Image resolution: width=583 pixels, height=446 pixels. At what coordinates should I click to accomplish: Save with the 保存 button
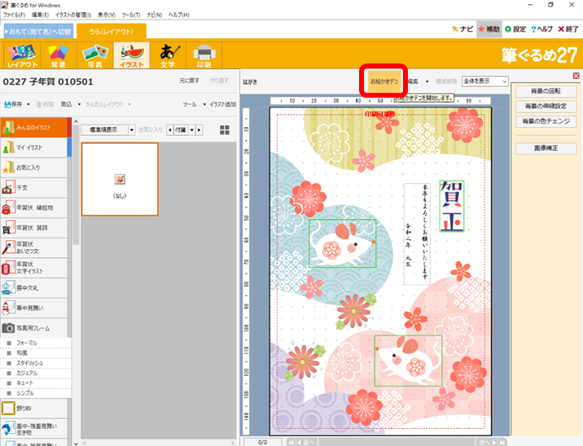(13, 104)
